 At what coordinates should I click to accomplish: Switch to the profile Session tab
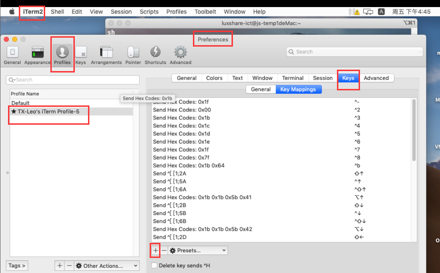(323, 78)
